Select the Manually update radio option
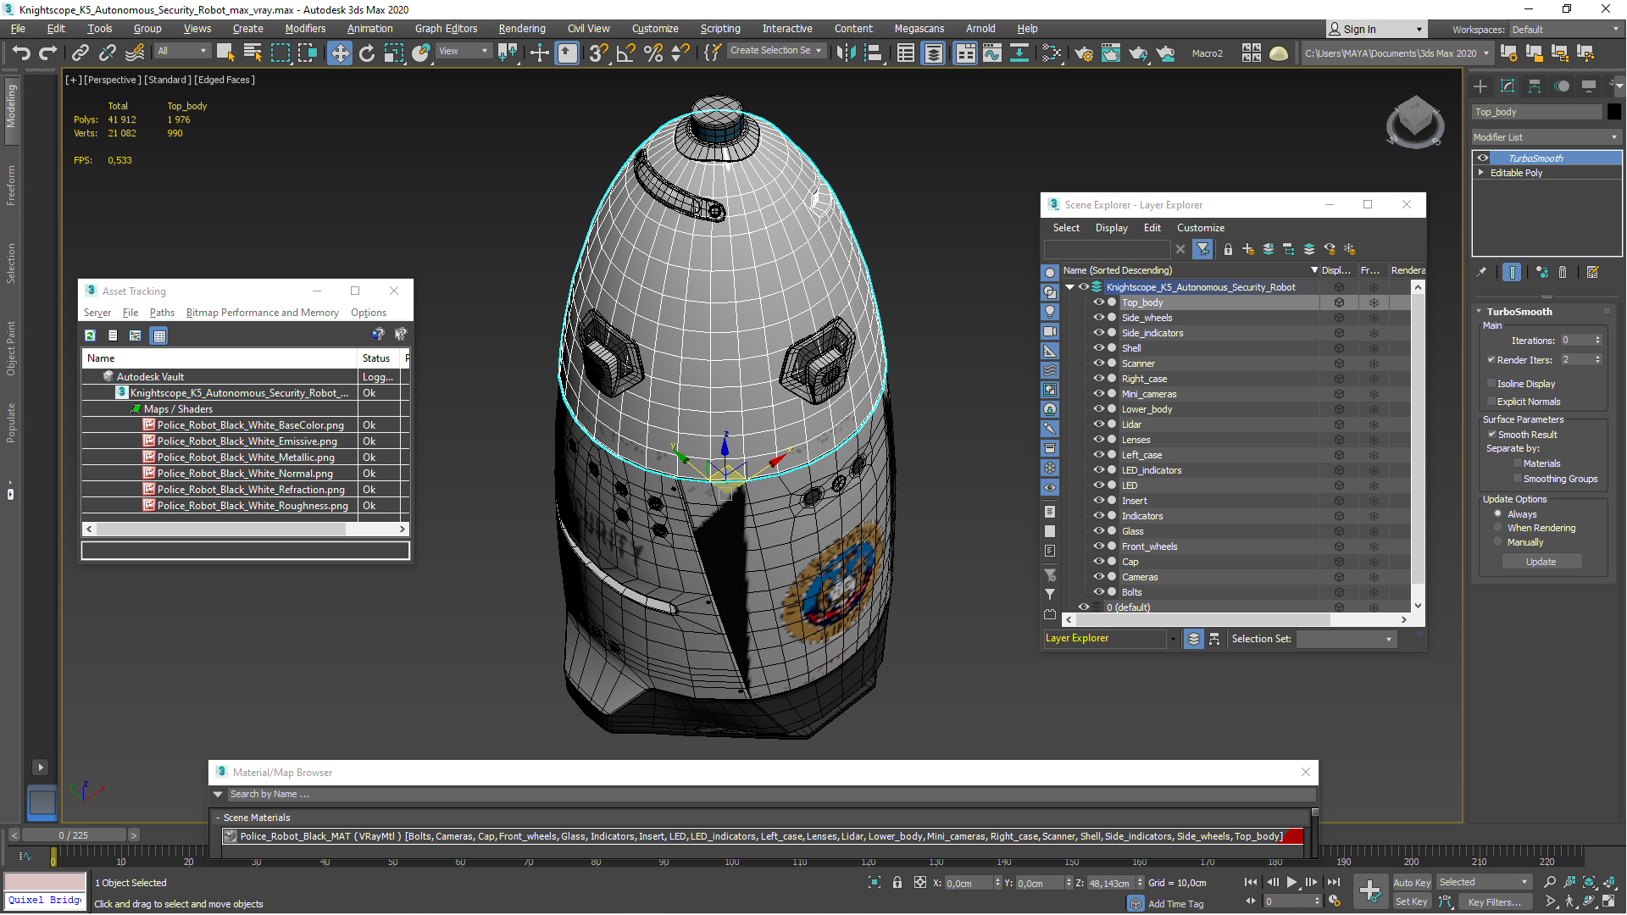Viewport: 1627px width, 915px height. pyautogui.click(x=1498, y=541)
